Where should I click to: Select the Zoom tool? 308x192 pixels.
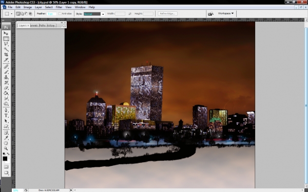(6, 148)
